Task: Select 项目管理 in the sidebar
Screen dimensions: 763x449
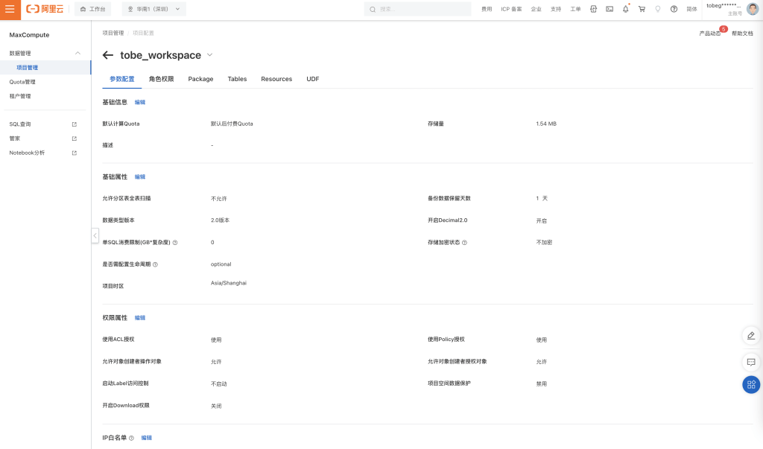Action: tap(45, 68)
